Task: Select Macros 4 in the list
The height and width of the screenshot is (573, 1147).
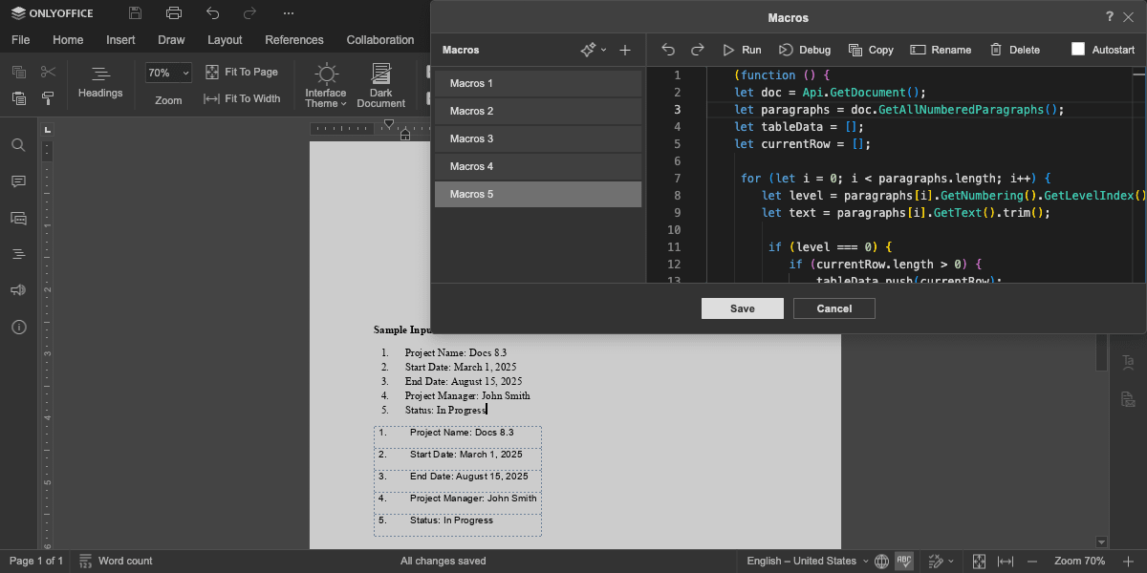Action: 538,166
